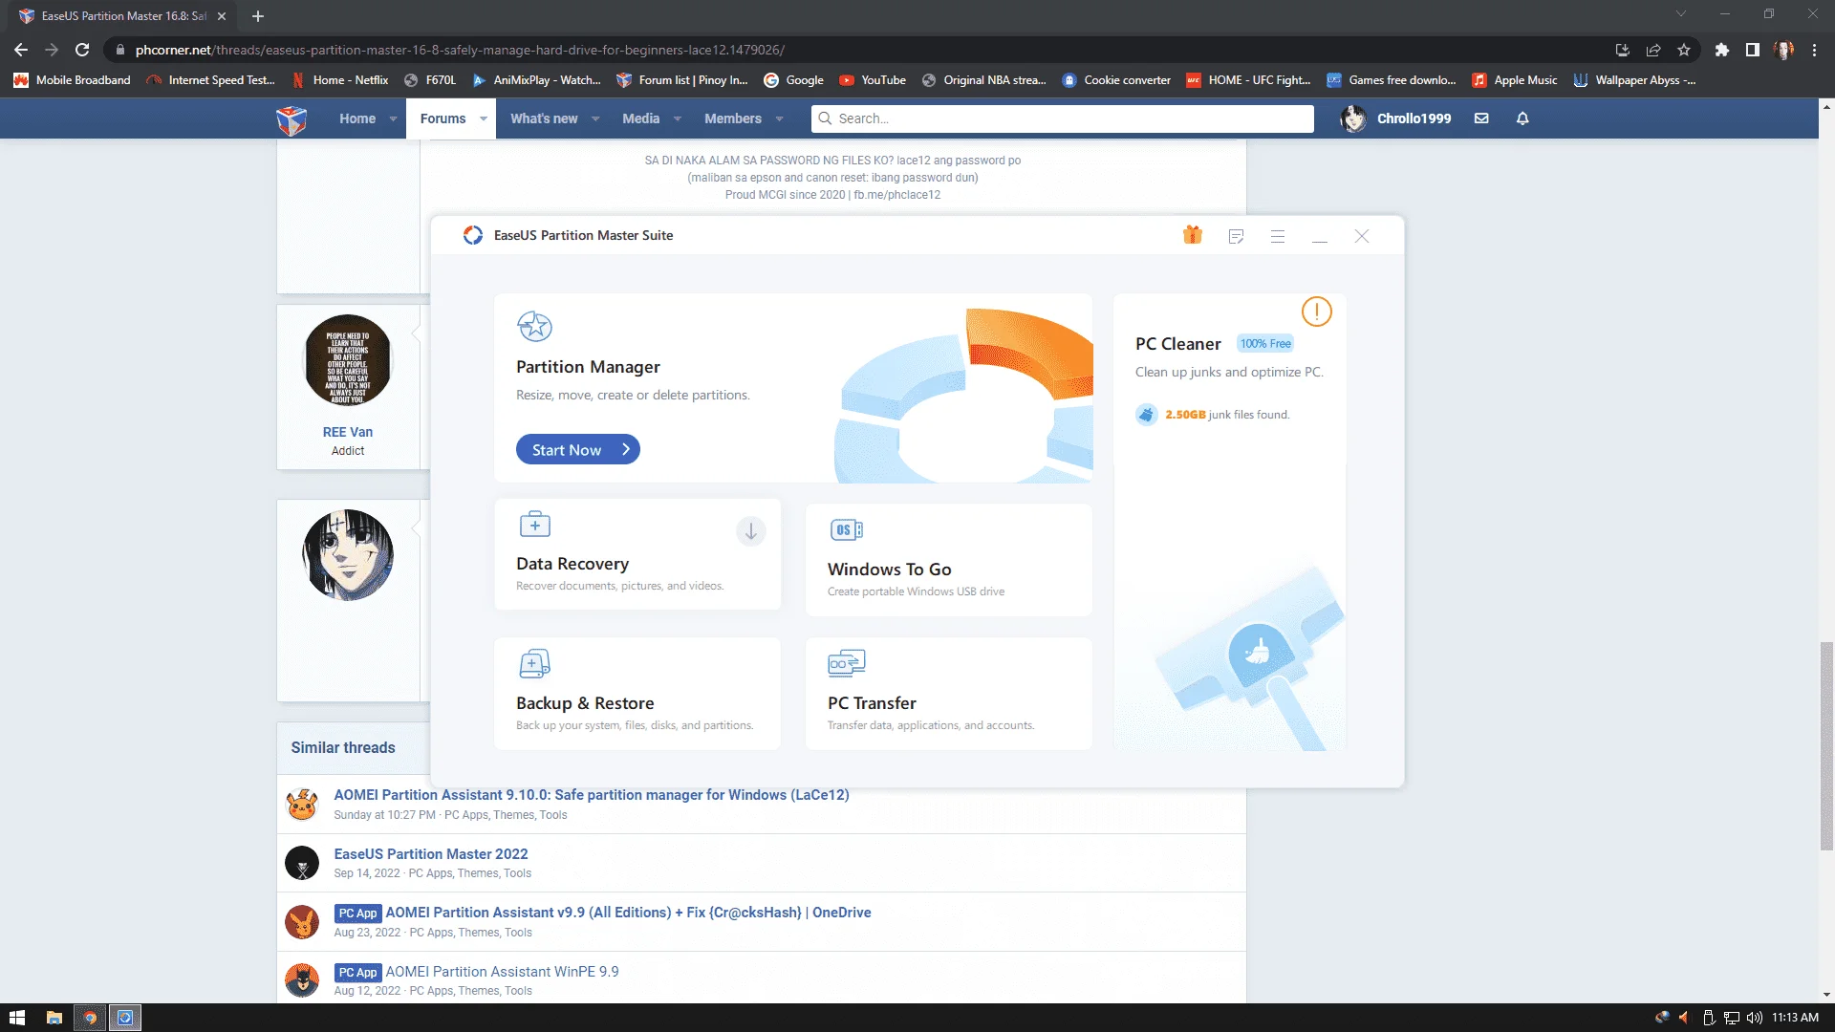Image resolution: width=1835 pixels, height=1032 pixels.
Task: Open the Home forum nav item
Action: click(x=357, y=118)
